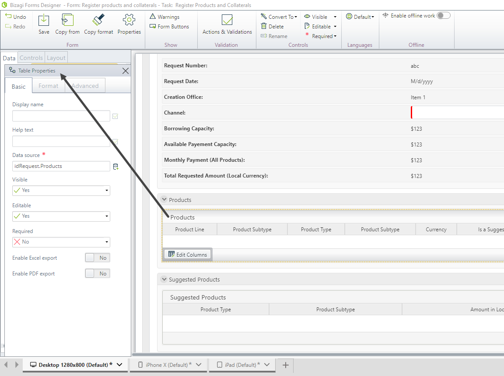The image size is (504, 376).
Task: Open Convert To dropdown
Action: 279,17
